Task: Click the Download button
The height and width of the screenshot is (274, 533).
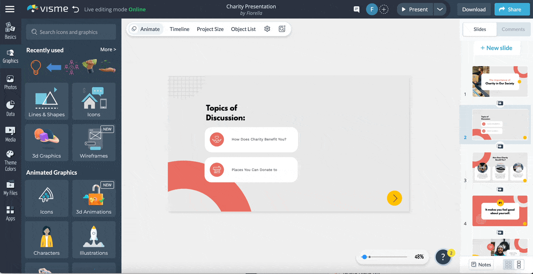Action: 473,9
